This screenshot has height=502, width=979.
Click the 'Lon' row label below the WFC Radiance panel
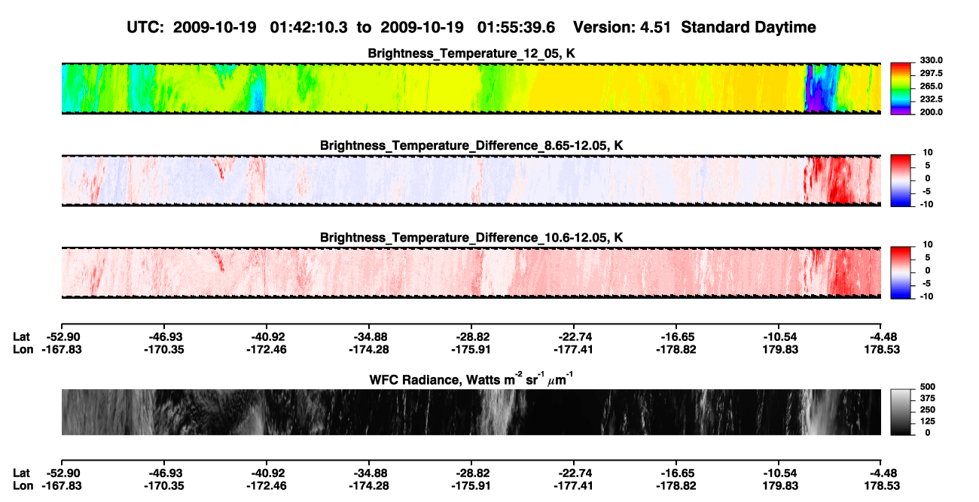(23, 485)
